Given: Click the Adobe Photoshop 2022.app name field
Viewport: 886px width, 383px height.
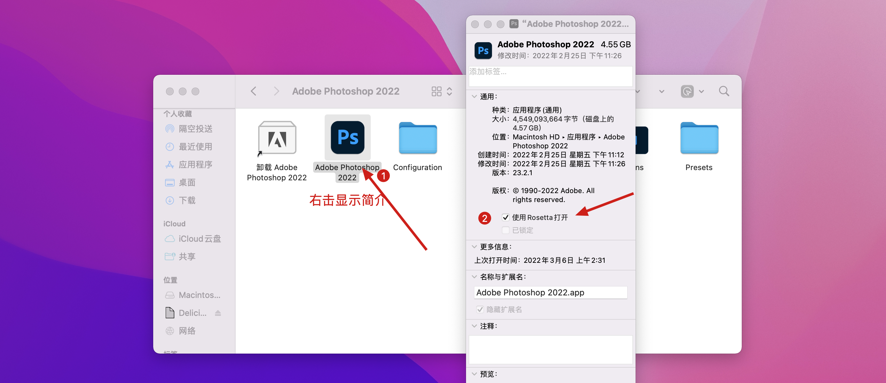Looking at the screenshot, I should click(550, 293).
